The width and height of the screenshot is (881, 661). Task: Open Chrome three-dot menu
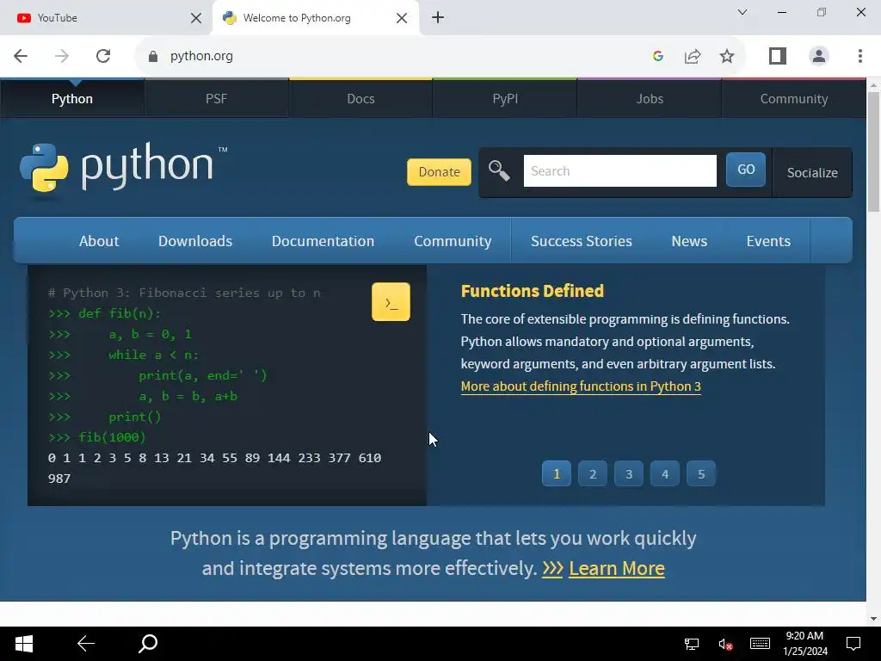pos(860,56)
